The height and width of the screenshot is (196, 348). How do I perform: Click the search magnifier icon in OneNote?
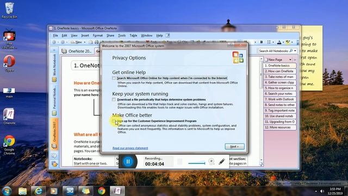[291, 51]
